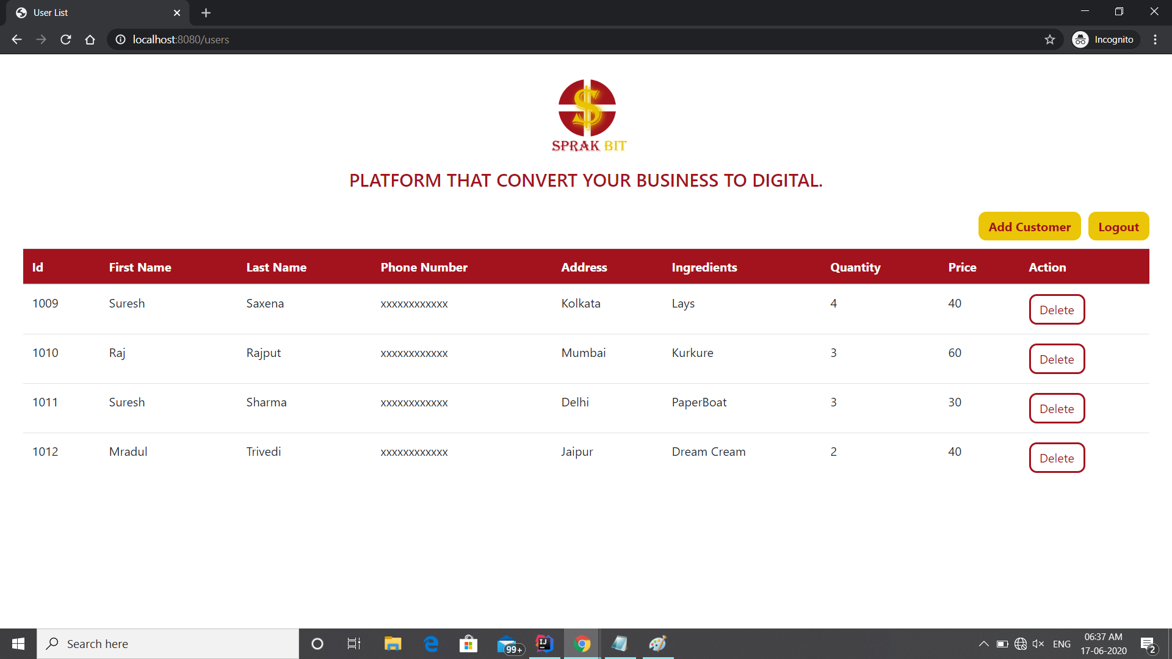
Task: Delete customer Suresh Saxena row
Action: coord(1057,309)
